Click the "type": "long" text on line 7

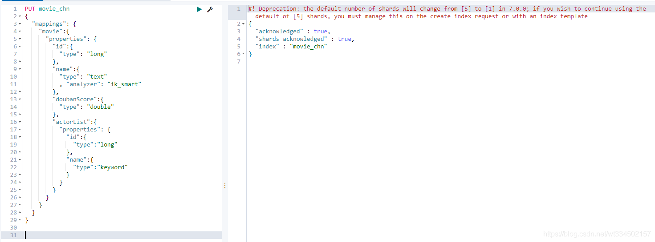pyautogui.click(x=83, y=54)
